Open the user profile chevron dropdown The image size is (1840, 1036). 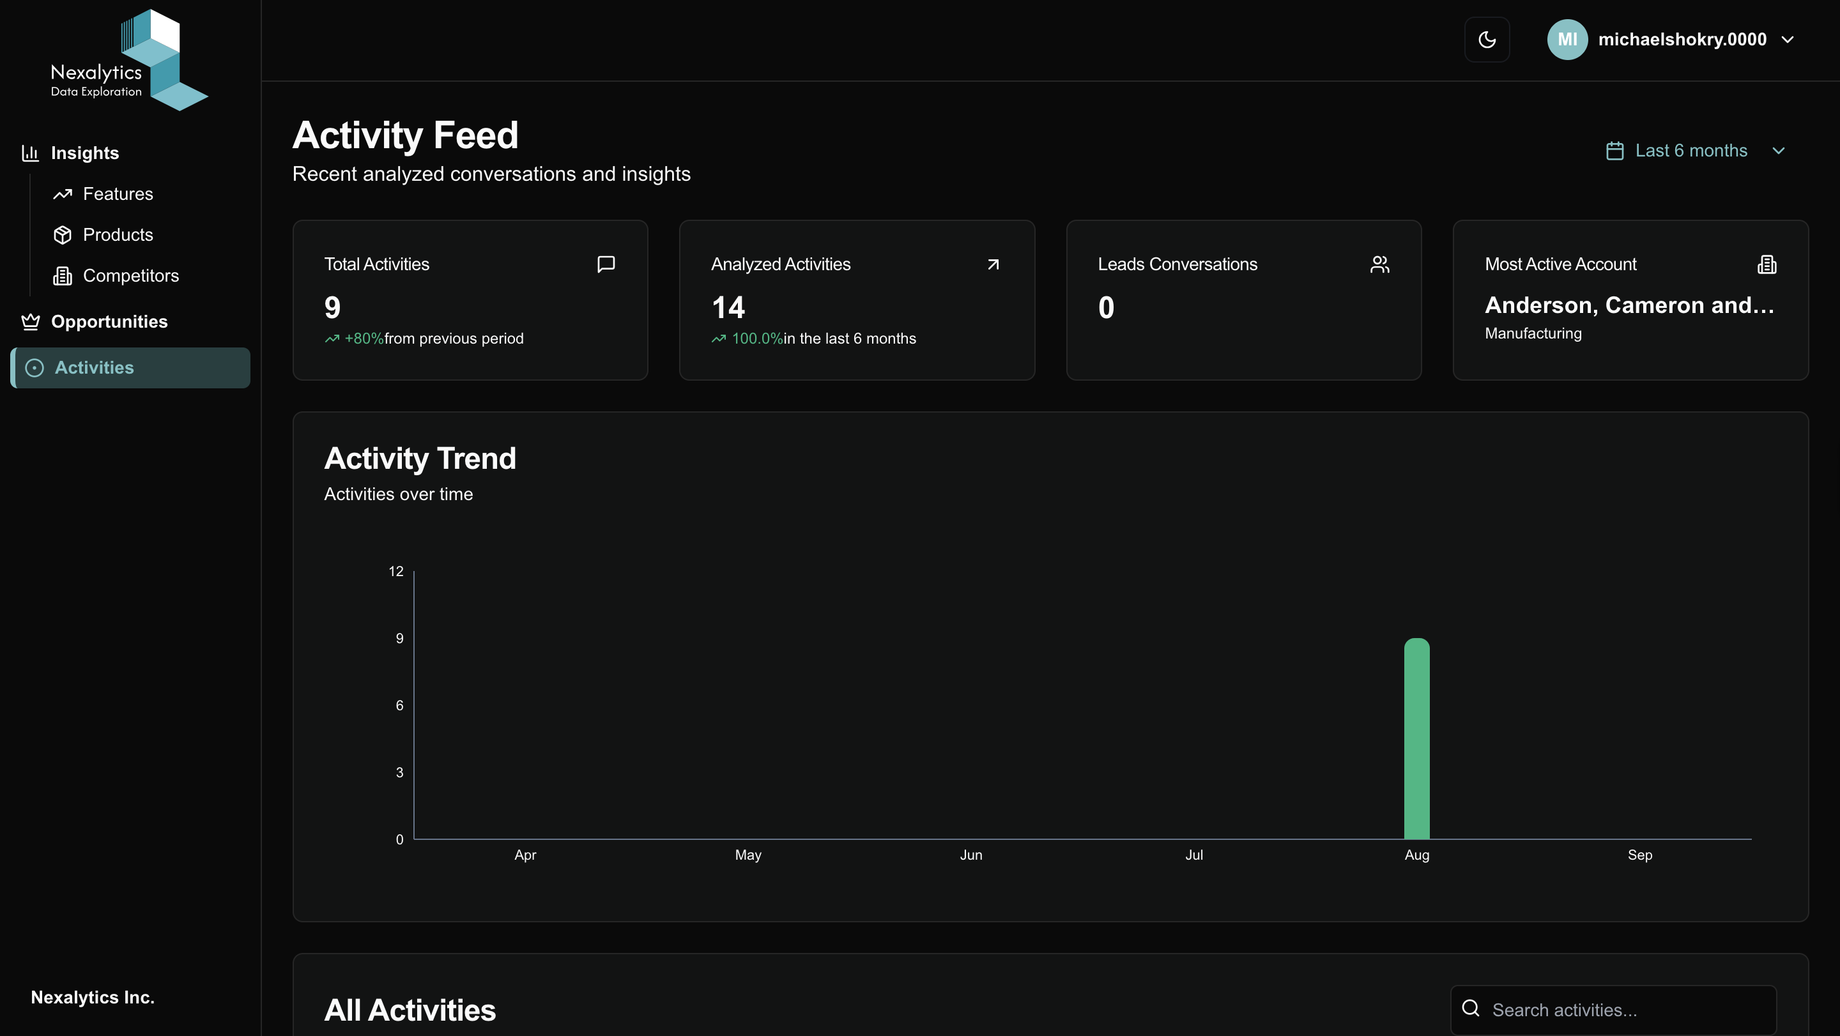pos(1788,39)
